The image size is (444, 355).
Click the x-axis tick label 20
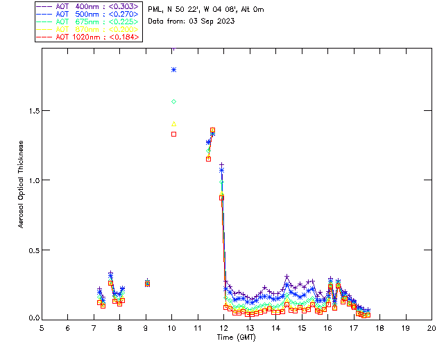click(432, 328)
